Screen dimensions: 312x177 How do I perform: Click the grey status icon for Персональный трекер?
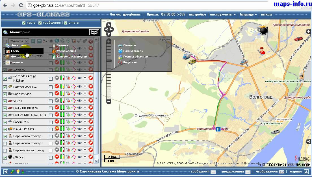(x=57, y=150)
